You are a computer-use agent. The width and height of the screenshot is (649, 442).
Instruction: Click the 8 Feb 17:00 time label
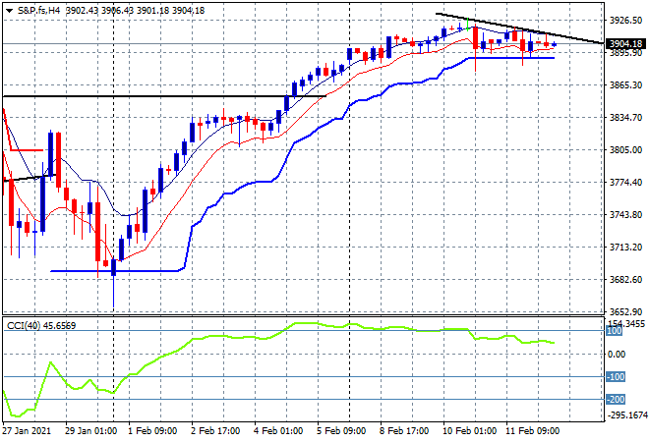point(404,431)
